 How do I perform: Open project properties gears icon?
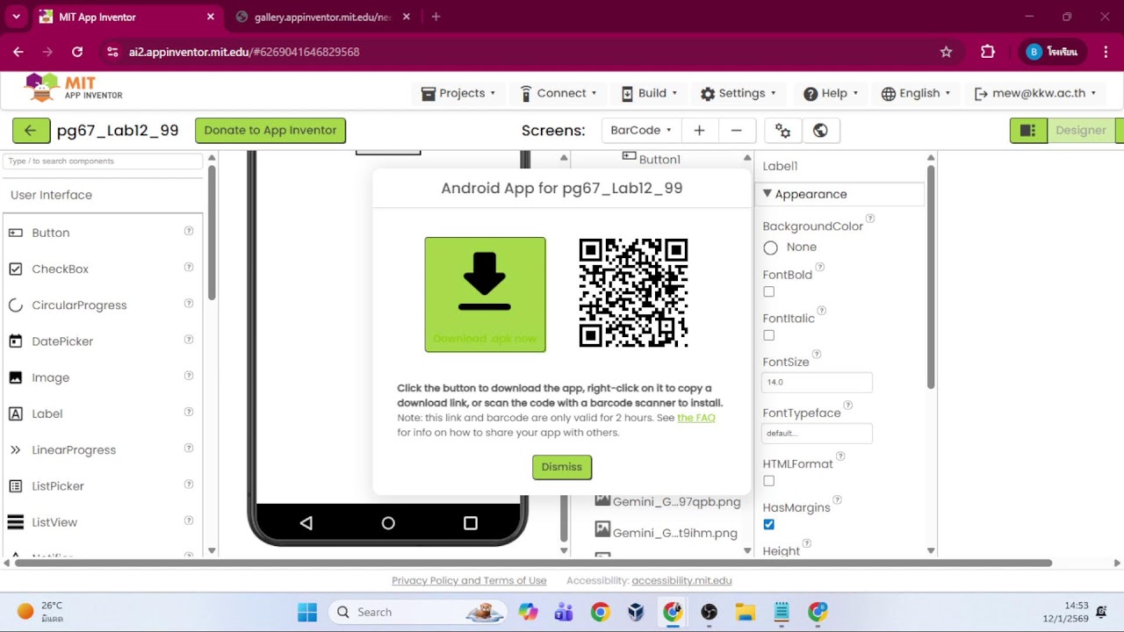783,131
